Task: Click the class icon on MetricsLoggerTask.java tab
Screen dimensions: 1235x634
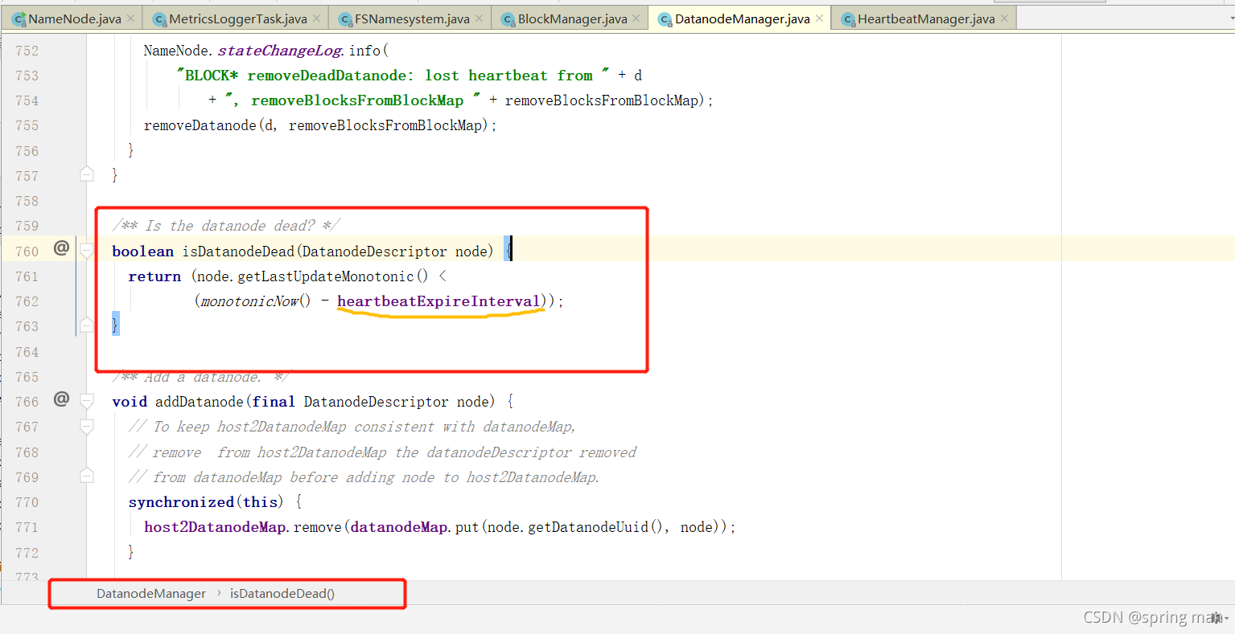Action: tap(159, 19)
